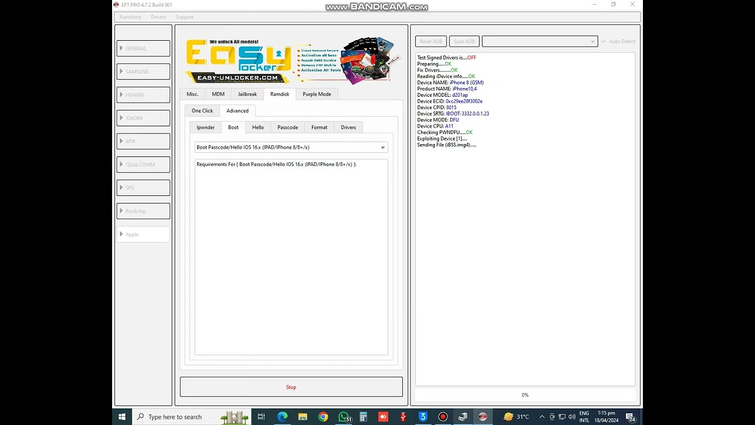Expand the QUALCOMM sidebar section
755x425 pixels.
point(143,164)
